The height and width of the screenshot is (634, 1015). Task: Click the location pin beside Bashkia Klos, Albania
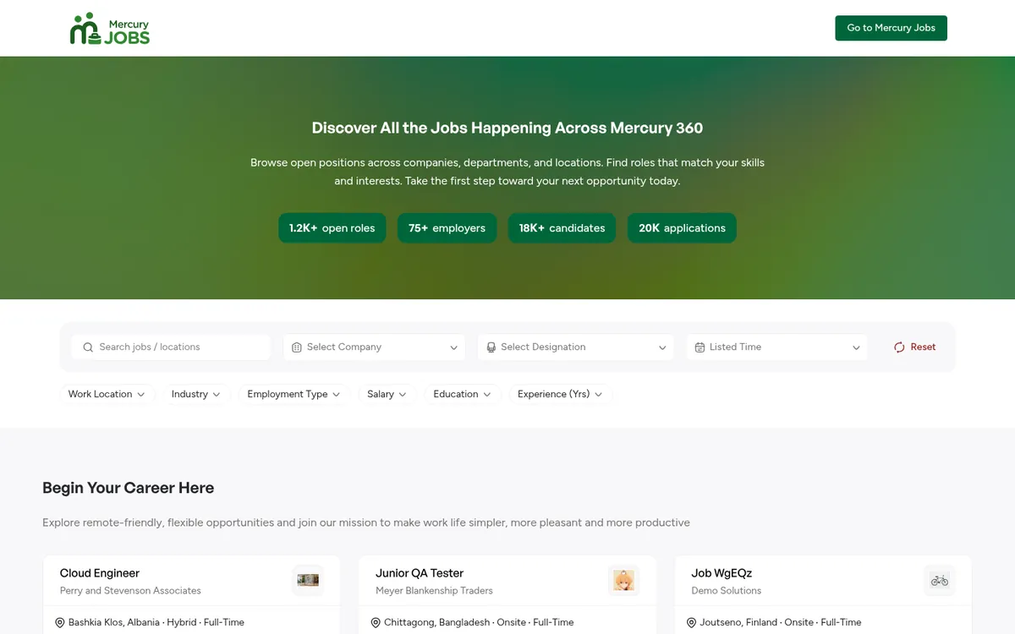point(60,623)
